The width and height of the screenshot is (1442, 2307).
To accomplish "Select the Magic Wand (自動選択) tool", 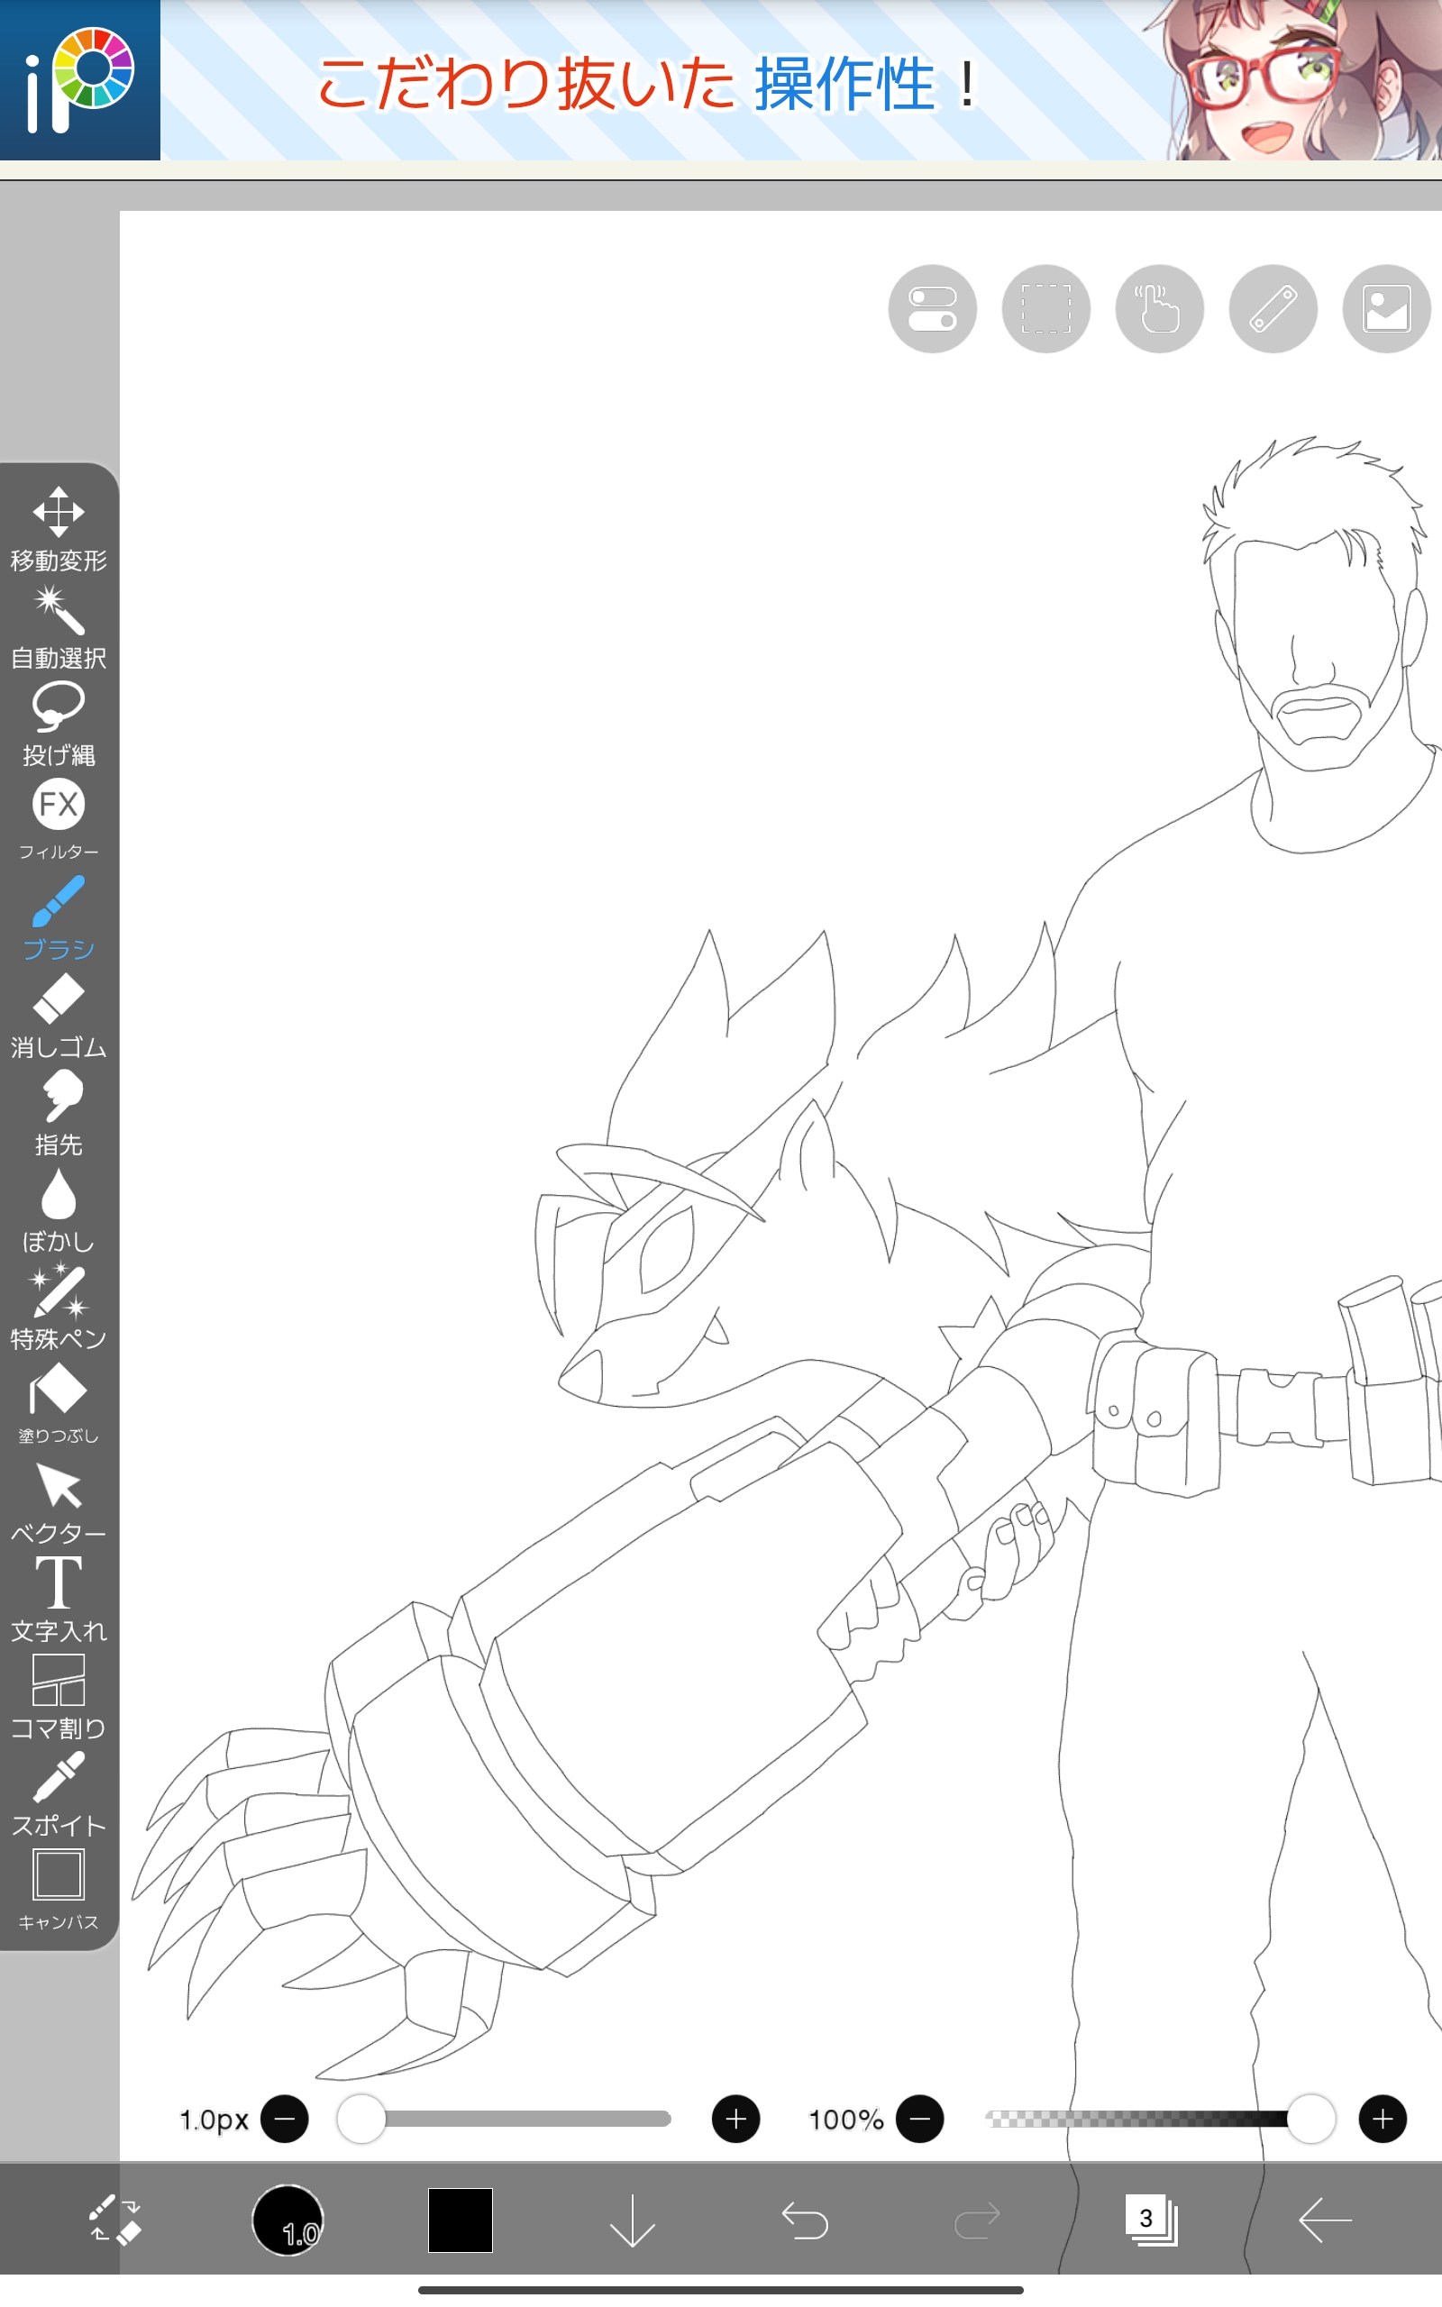I will tap(59, 625).
